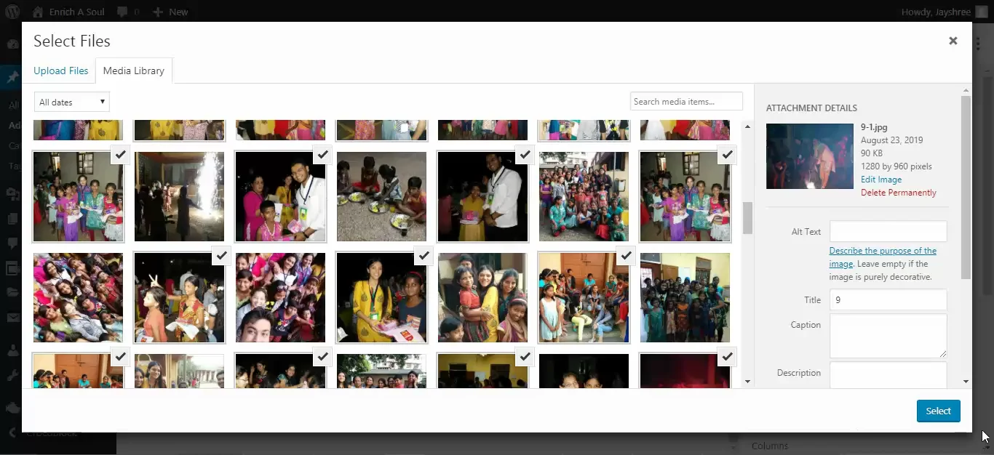Click the blue Select button
The image size is (994, 455).
(938, 411)
